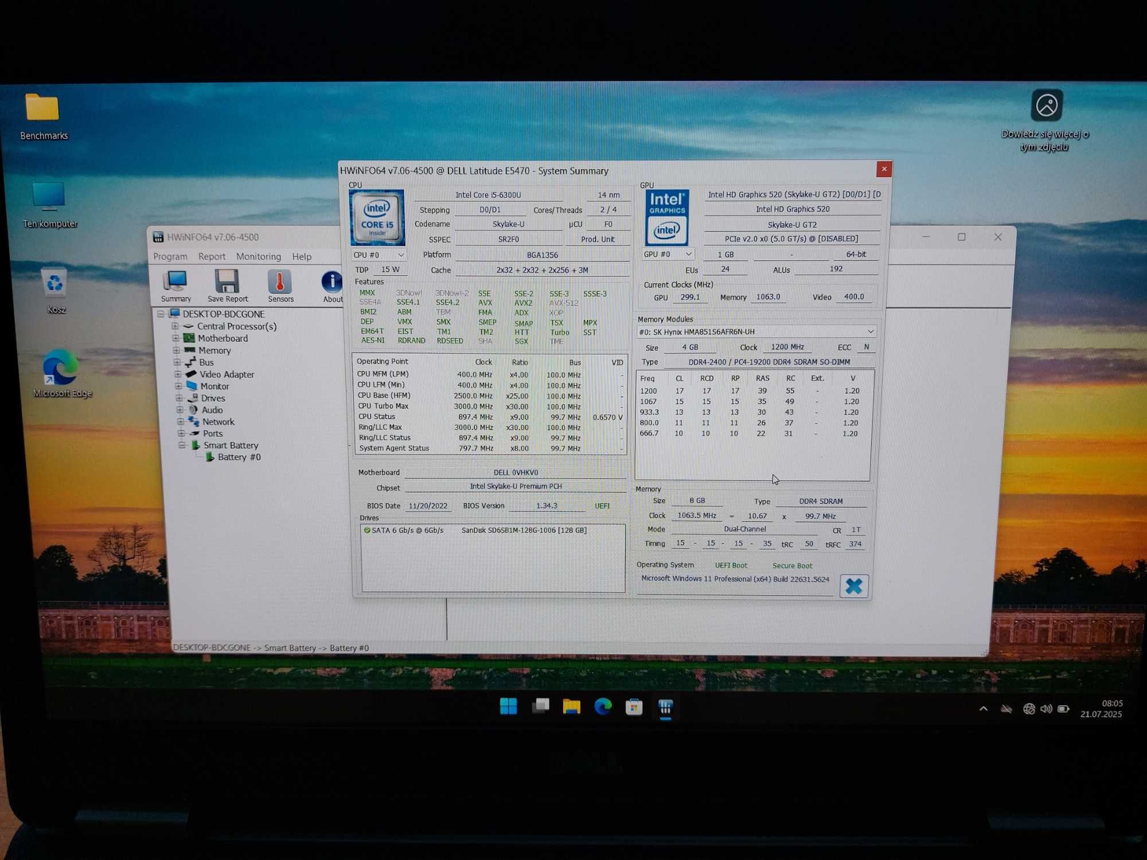Select the Ten komputer desktop icon
Viewport: 1147px width, 860px height.
click(49, 205)
